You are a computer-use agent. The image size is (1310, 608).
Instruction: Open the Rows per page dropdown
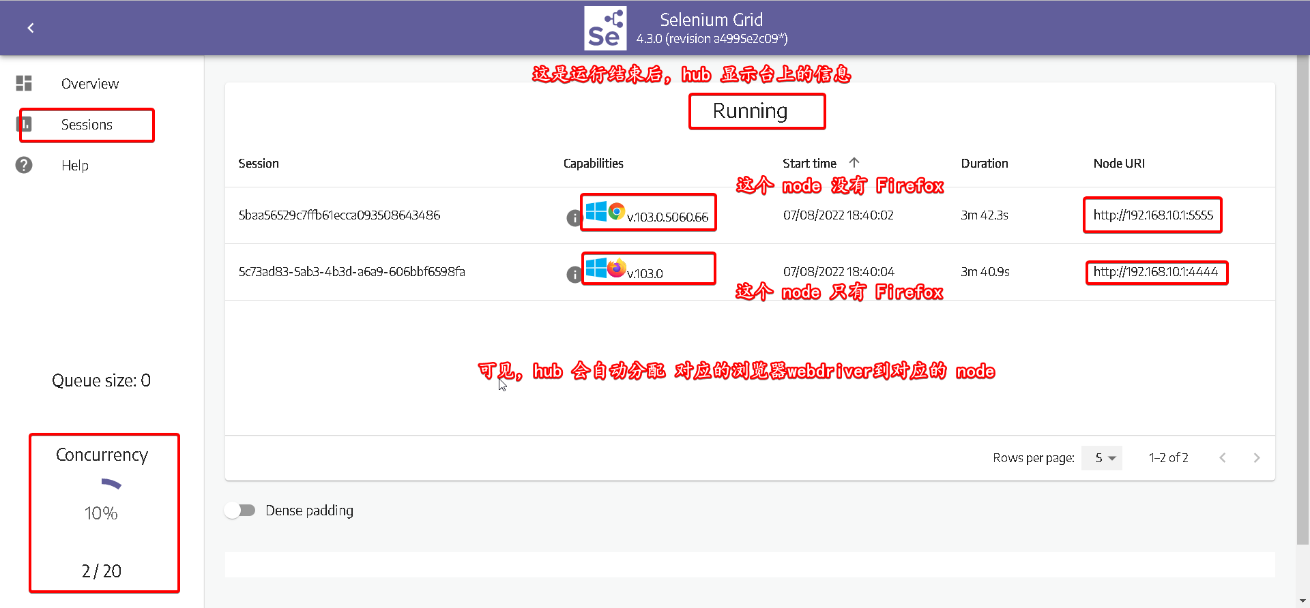[x=1102, y=458]
